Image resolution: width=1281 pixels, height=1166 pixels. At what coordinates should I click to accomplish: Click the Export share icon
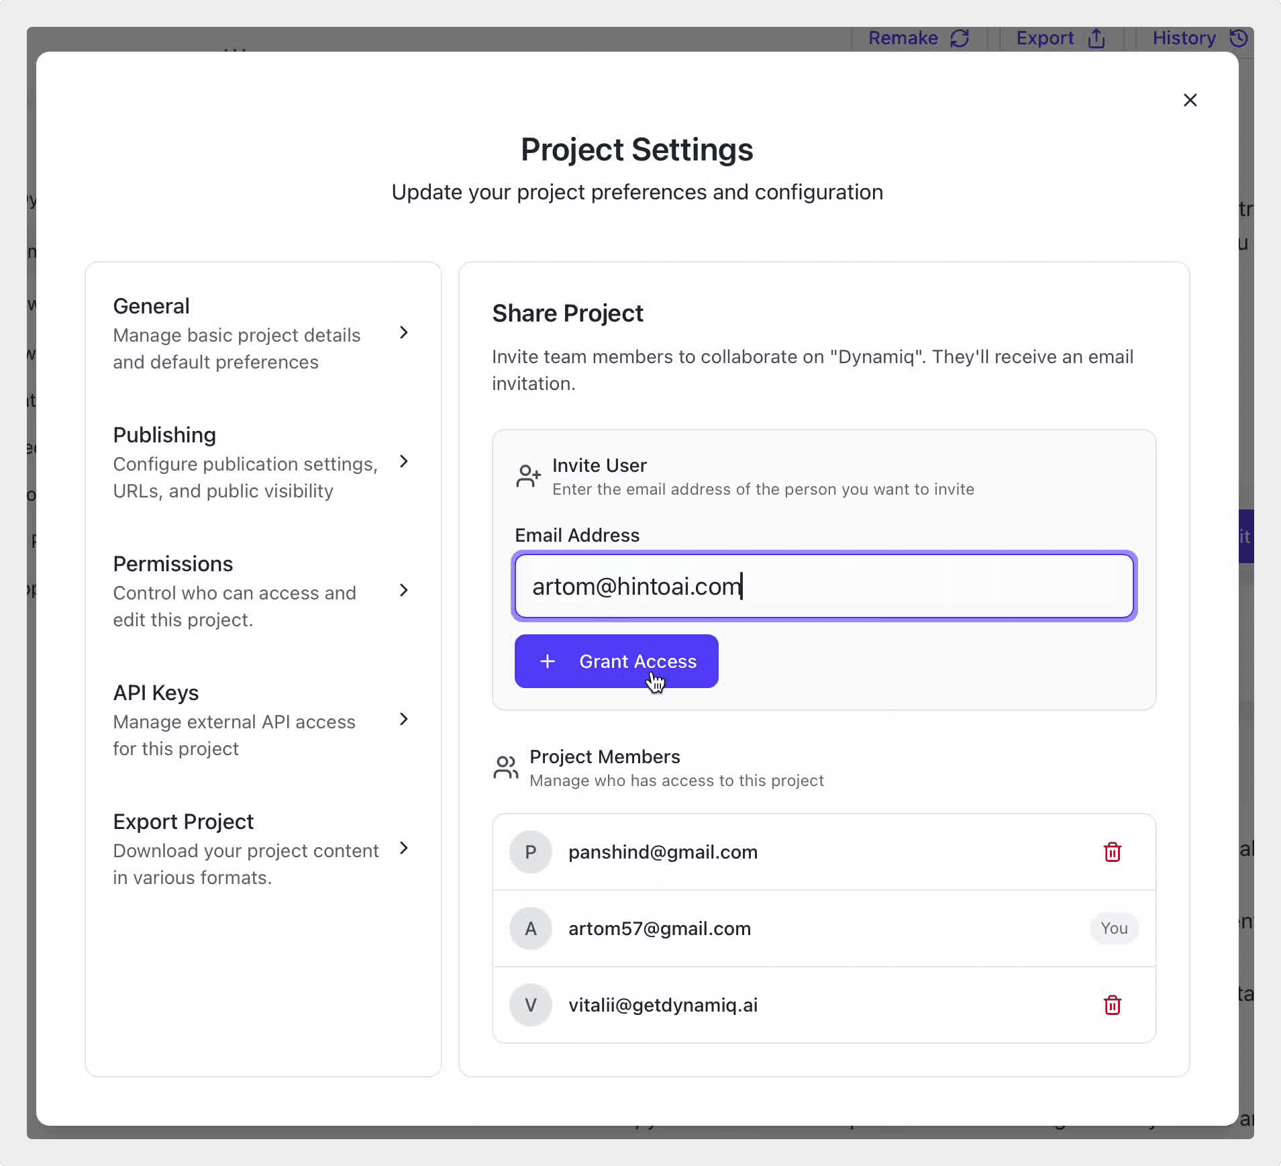[1096, 38]
